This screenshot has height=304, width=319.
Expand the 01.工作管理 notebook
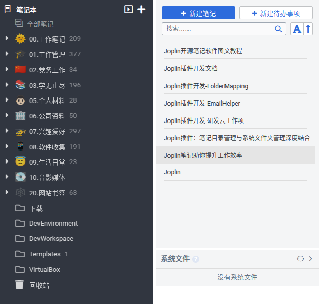(x=7, y=54)
